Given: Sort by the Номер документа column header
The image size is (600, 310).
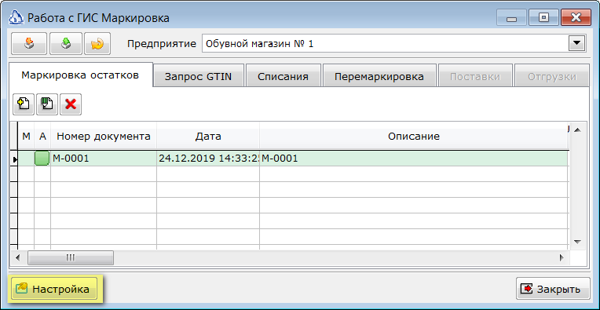Looking at the screenshot, I should pyautogui.click(x=104, y=136).
